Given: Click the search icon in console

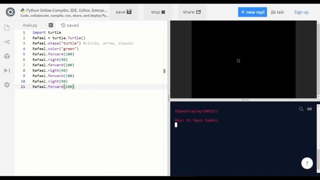Looking at the screenshot, I should click(x=301, y=109).
